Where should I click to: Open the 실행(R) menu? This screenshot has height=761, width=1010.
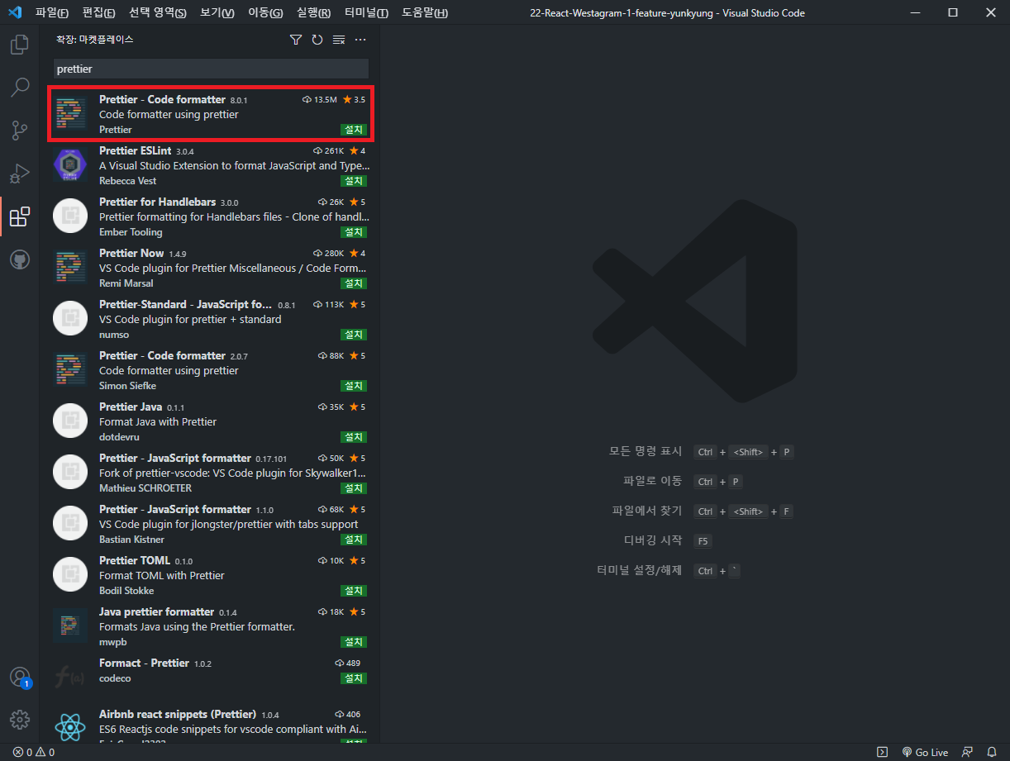click(313, 13)
